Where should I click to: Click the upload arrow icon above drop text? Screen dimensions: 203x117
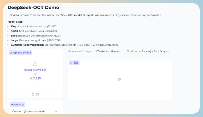[35, 64]
